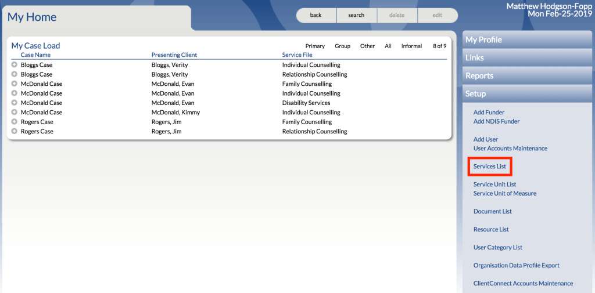Viewport: 595px width, 293px height.
Task: Select client McDonald, Kimmy
Action: click(175, 112)
